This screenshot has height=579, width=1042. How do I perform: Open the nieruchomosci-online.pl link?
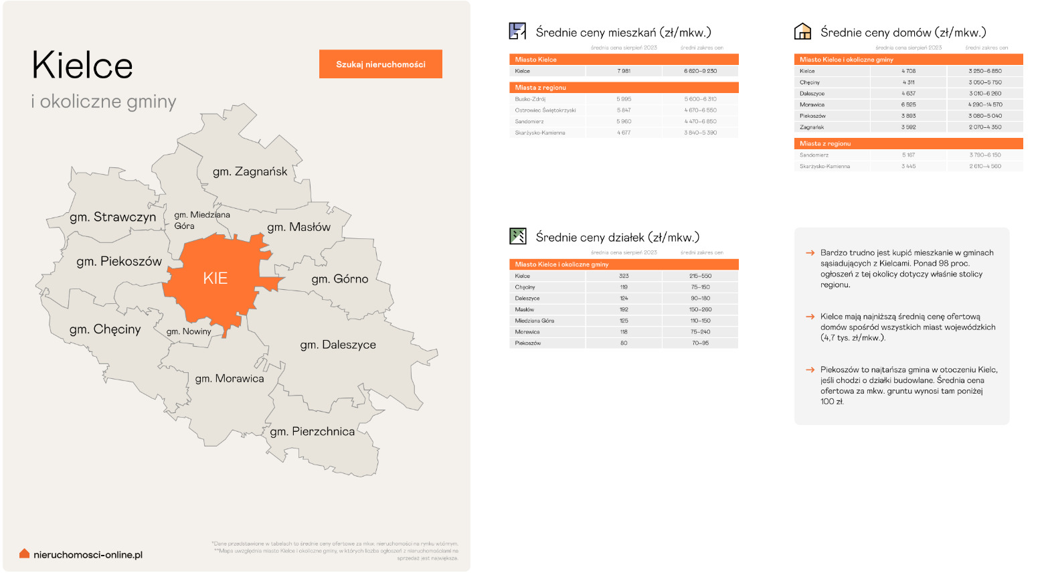tap(88, 555)
